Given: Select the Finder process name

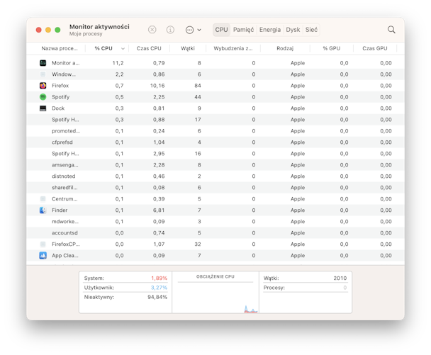Looking at the screenshot, I should 60,210.
